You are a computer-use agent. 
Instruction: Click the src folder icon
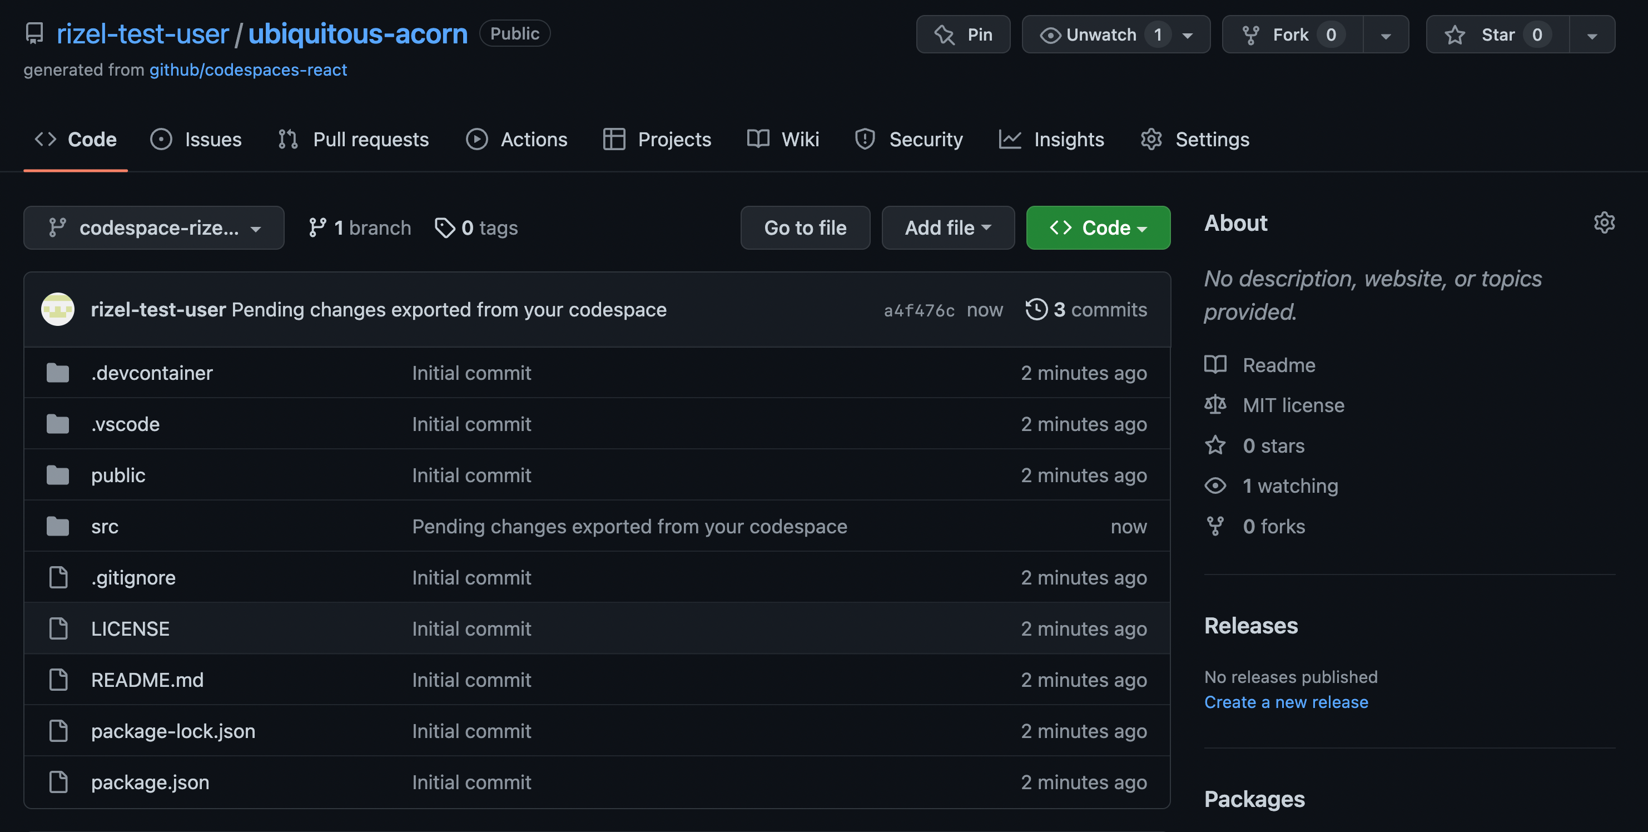coord(58,527)
